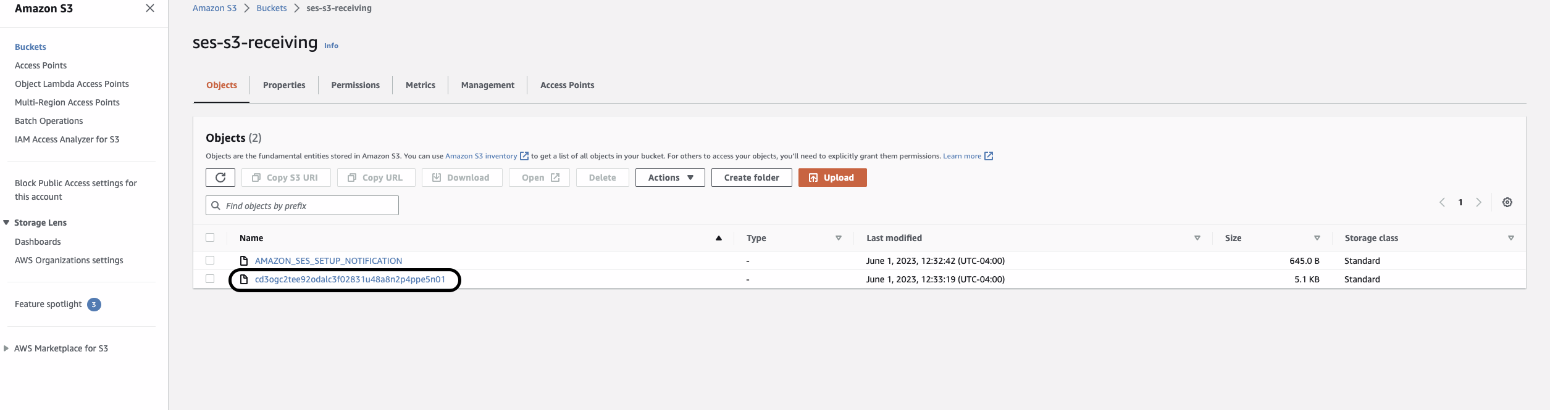Screen dimensions: 1550x410
Task: Click the file icon beside cd3ogc2tee92odalc3f02831u48a8n2p4ppe5n01
Action: 244,279
